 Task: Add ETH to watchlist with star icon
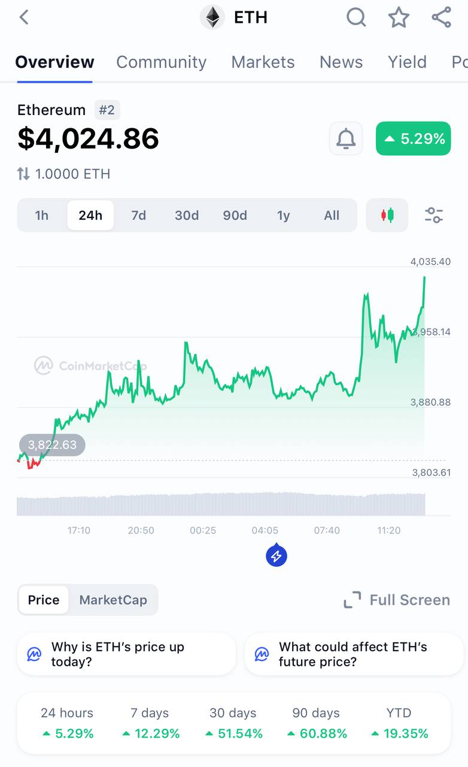point(399,17)
